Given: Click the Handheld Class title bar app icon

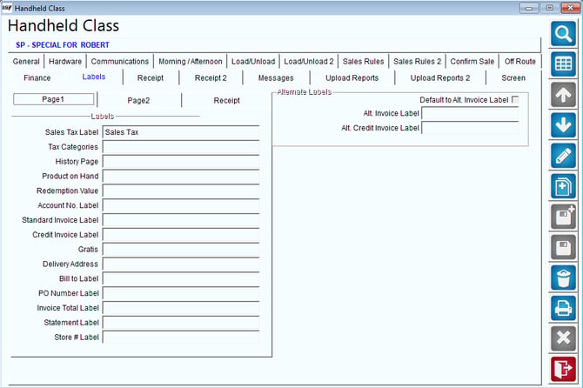Looking at the screenshot, I should 7,8.
